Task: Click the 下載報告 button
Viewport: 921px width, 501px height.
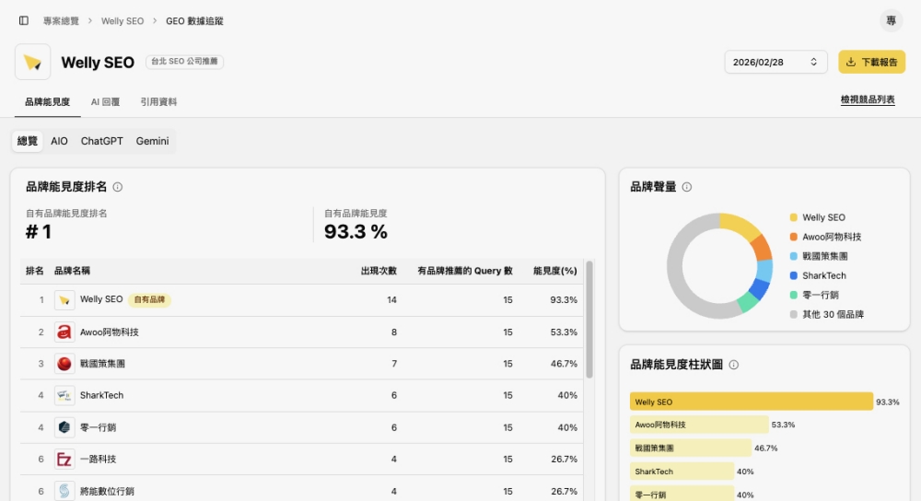Action: click(x=871, y=62)
